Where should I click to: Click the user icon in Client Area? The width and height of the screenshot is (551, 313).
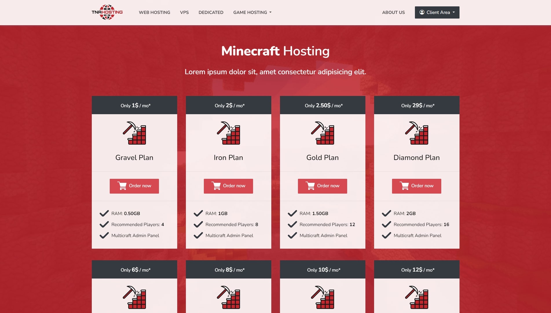click(x=422, y=12)
